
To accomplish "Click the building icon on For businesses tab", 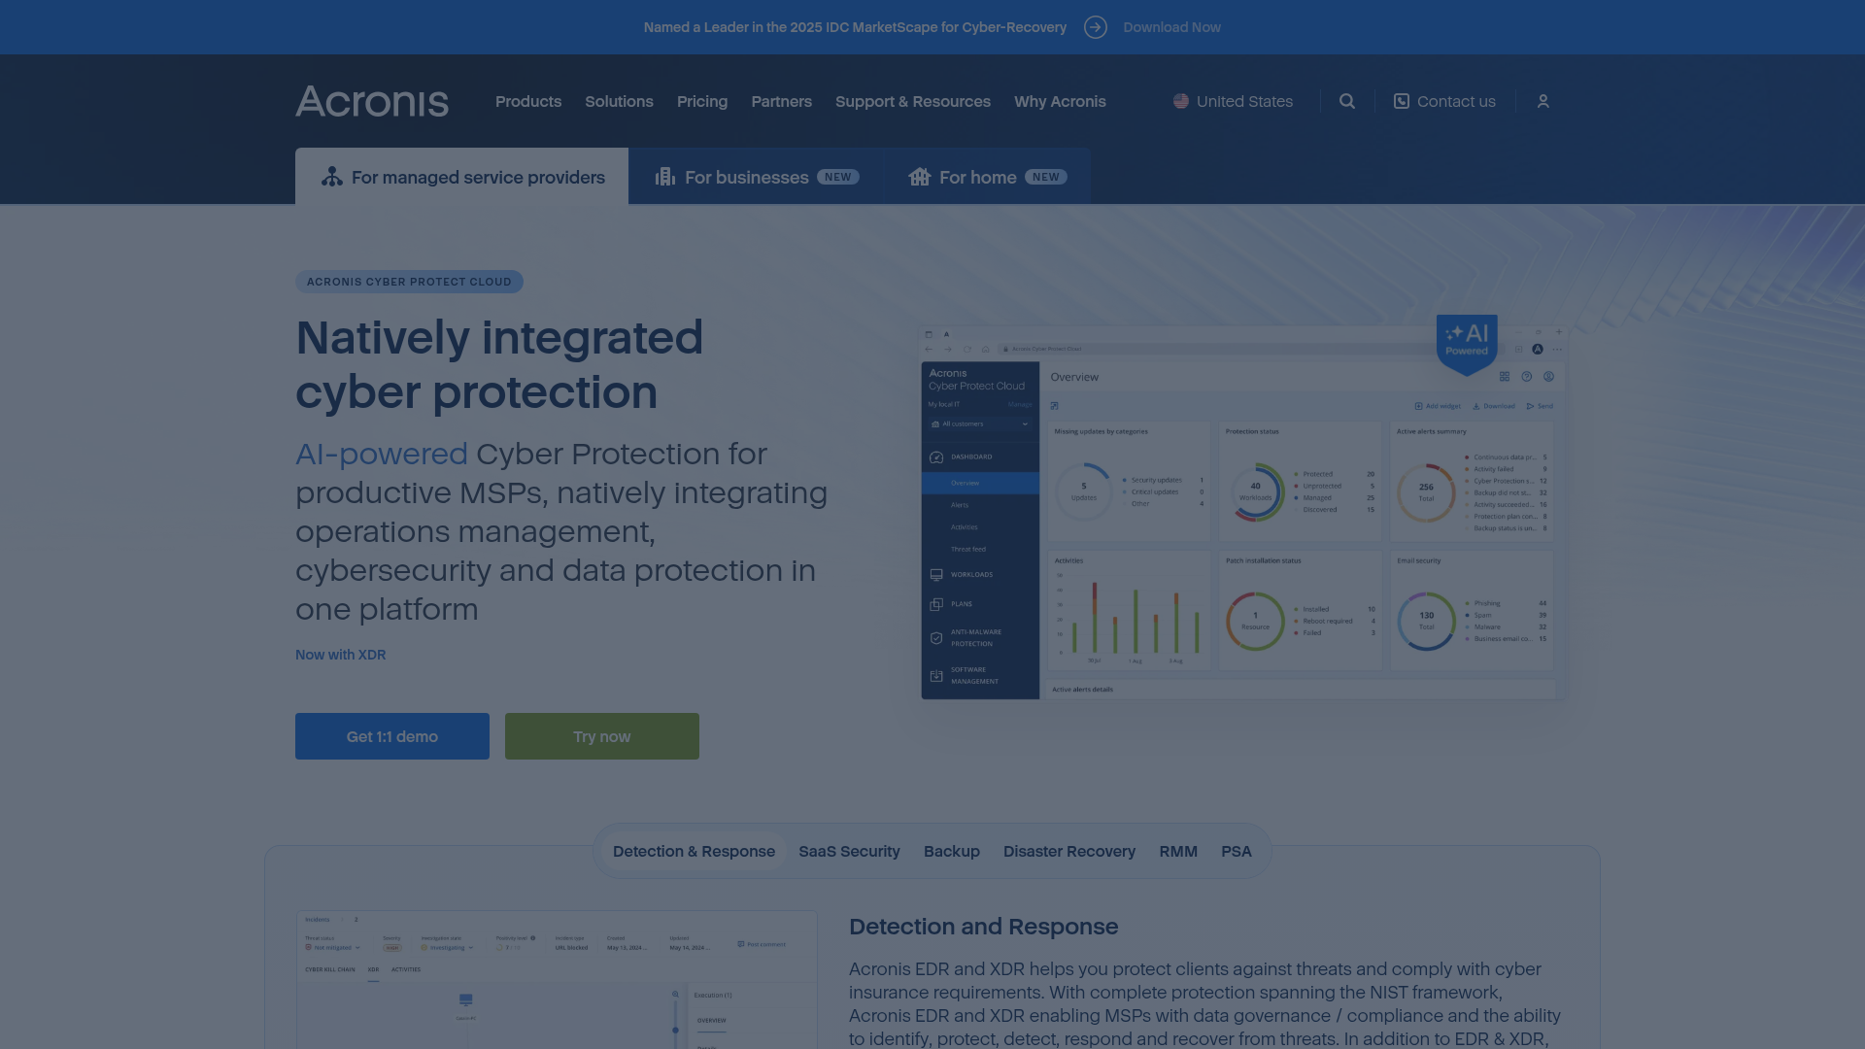I will [663, 177].
